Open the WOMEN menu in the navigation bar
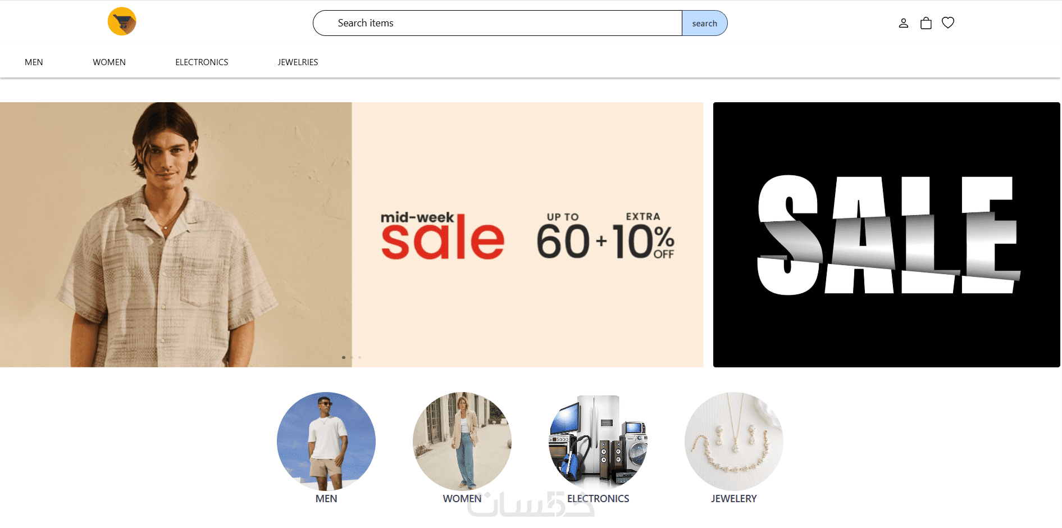Screen dimensions: 1062x528 (109, 62)
